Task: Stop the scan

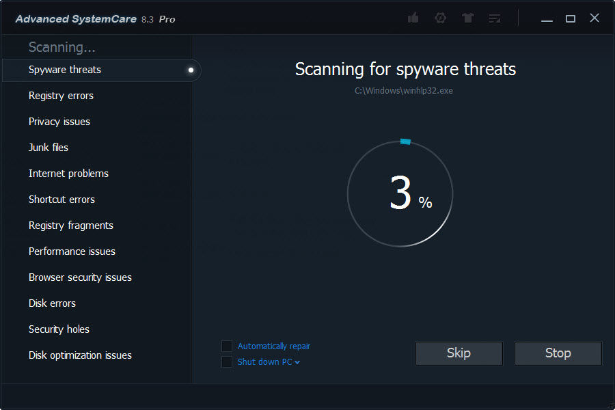Action: tap(558, 353)
